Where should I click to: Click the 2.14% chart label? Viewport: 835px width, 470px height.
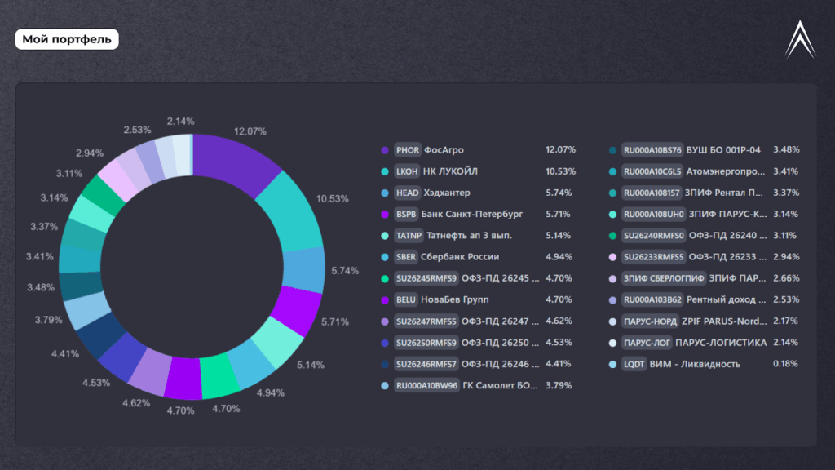(x=180, y=121)
